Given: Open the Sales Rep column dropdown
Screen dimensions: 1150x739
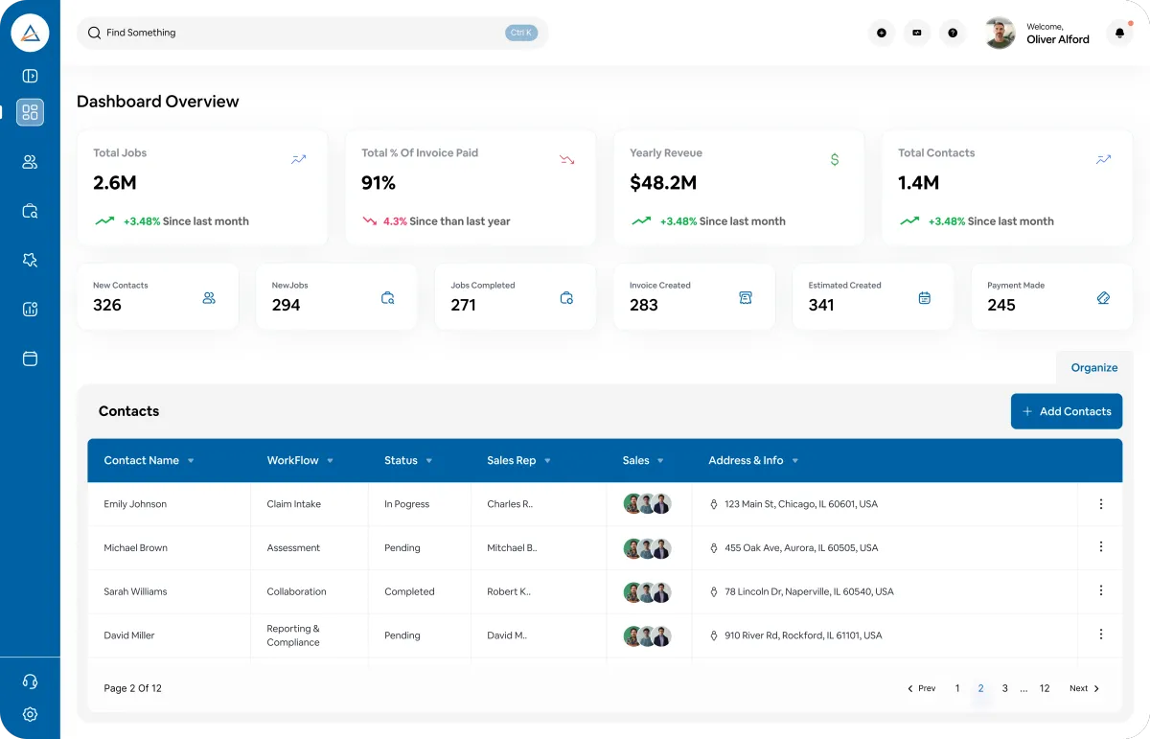Looking at the screenshot, I should 547,461.
